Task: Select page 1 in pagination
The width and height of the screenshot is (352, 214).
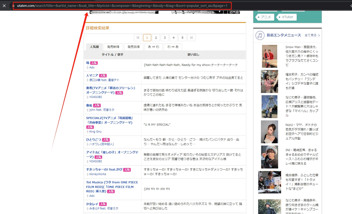Action: 147,38
